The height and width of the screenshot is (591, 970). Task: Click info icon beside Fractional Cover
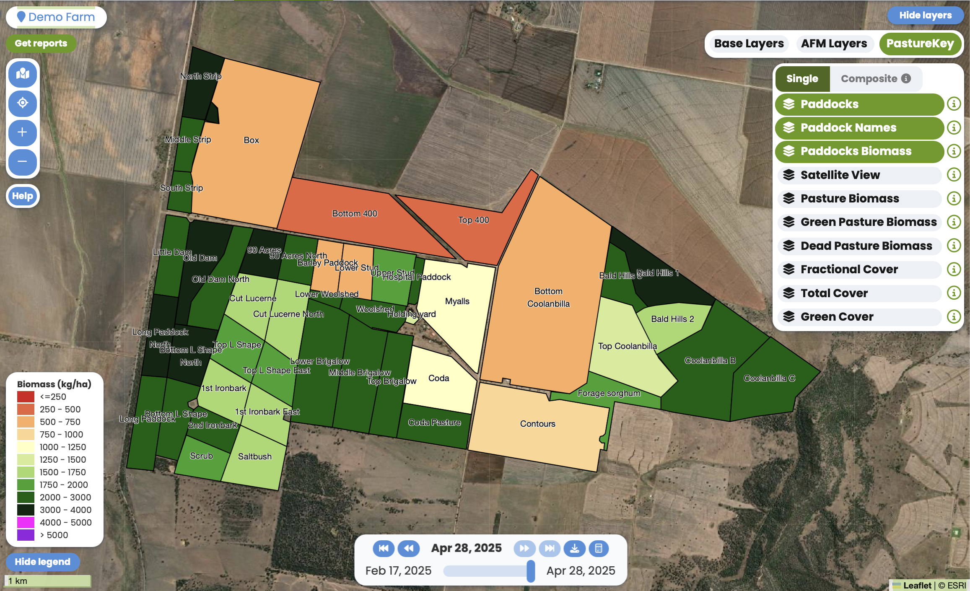tap(954, 269)
